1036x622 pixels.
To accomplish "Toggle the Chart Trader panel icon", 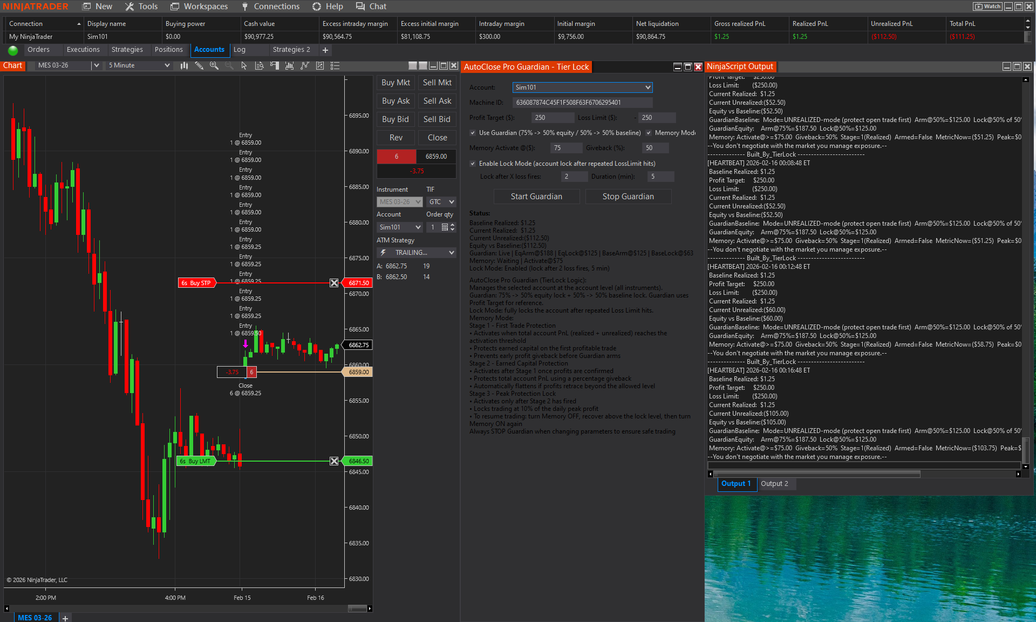I will [x=275, y=65].
